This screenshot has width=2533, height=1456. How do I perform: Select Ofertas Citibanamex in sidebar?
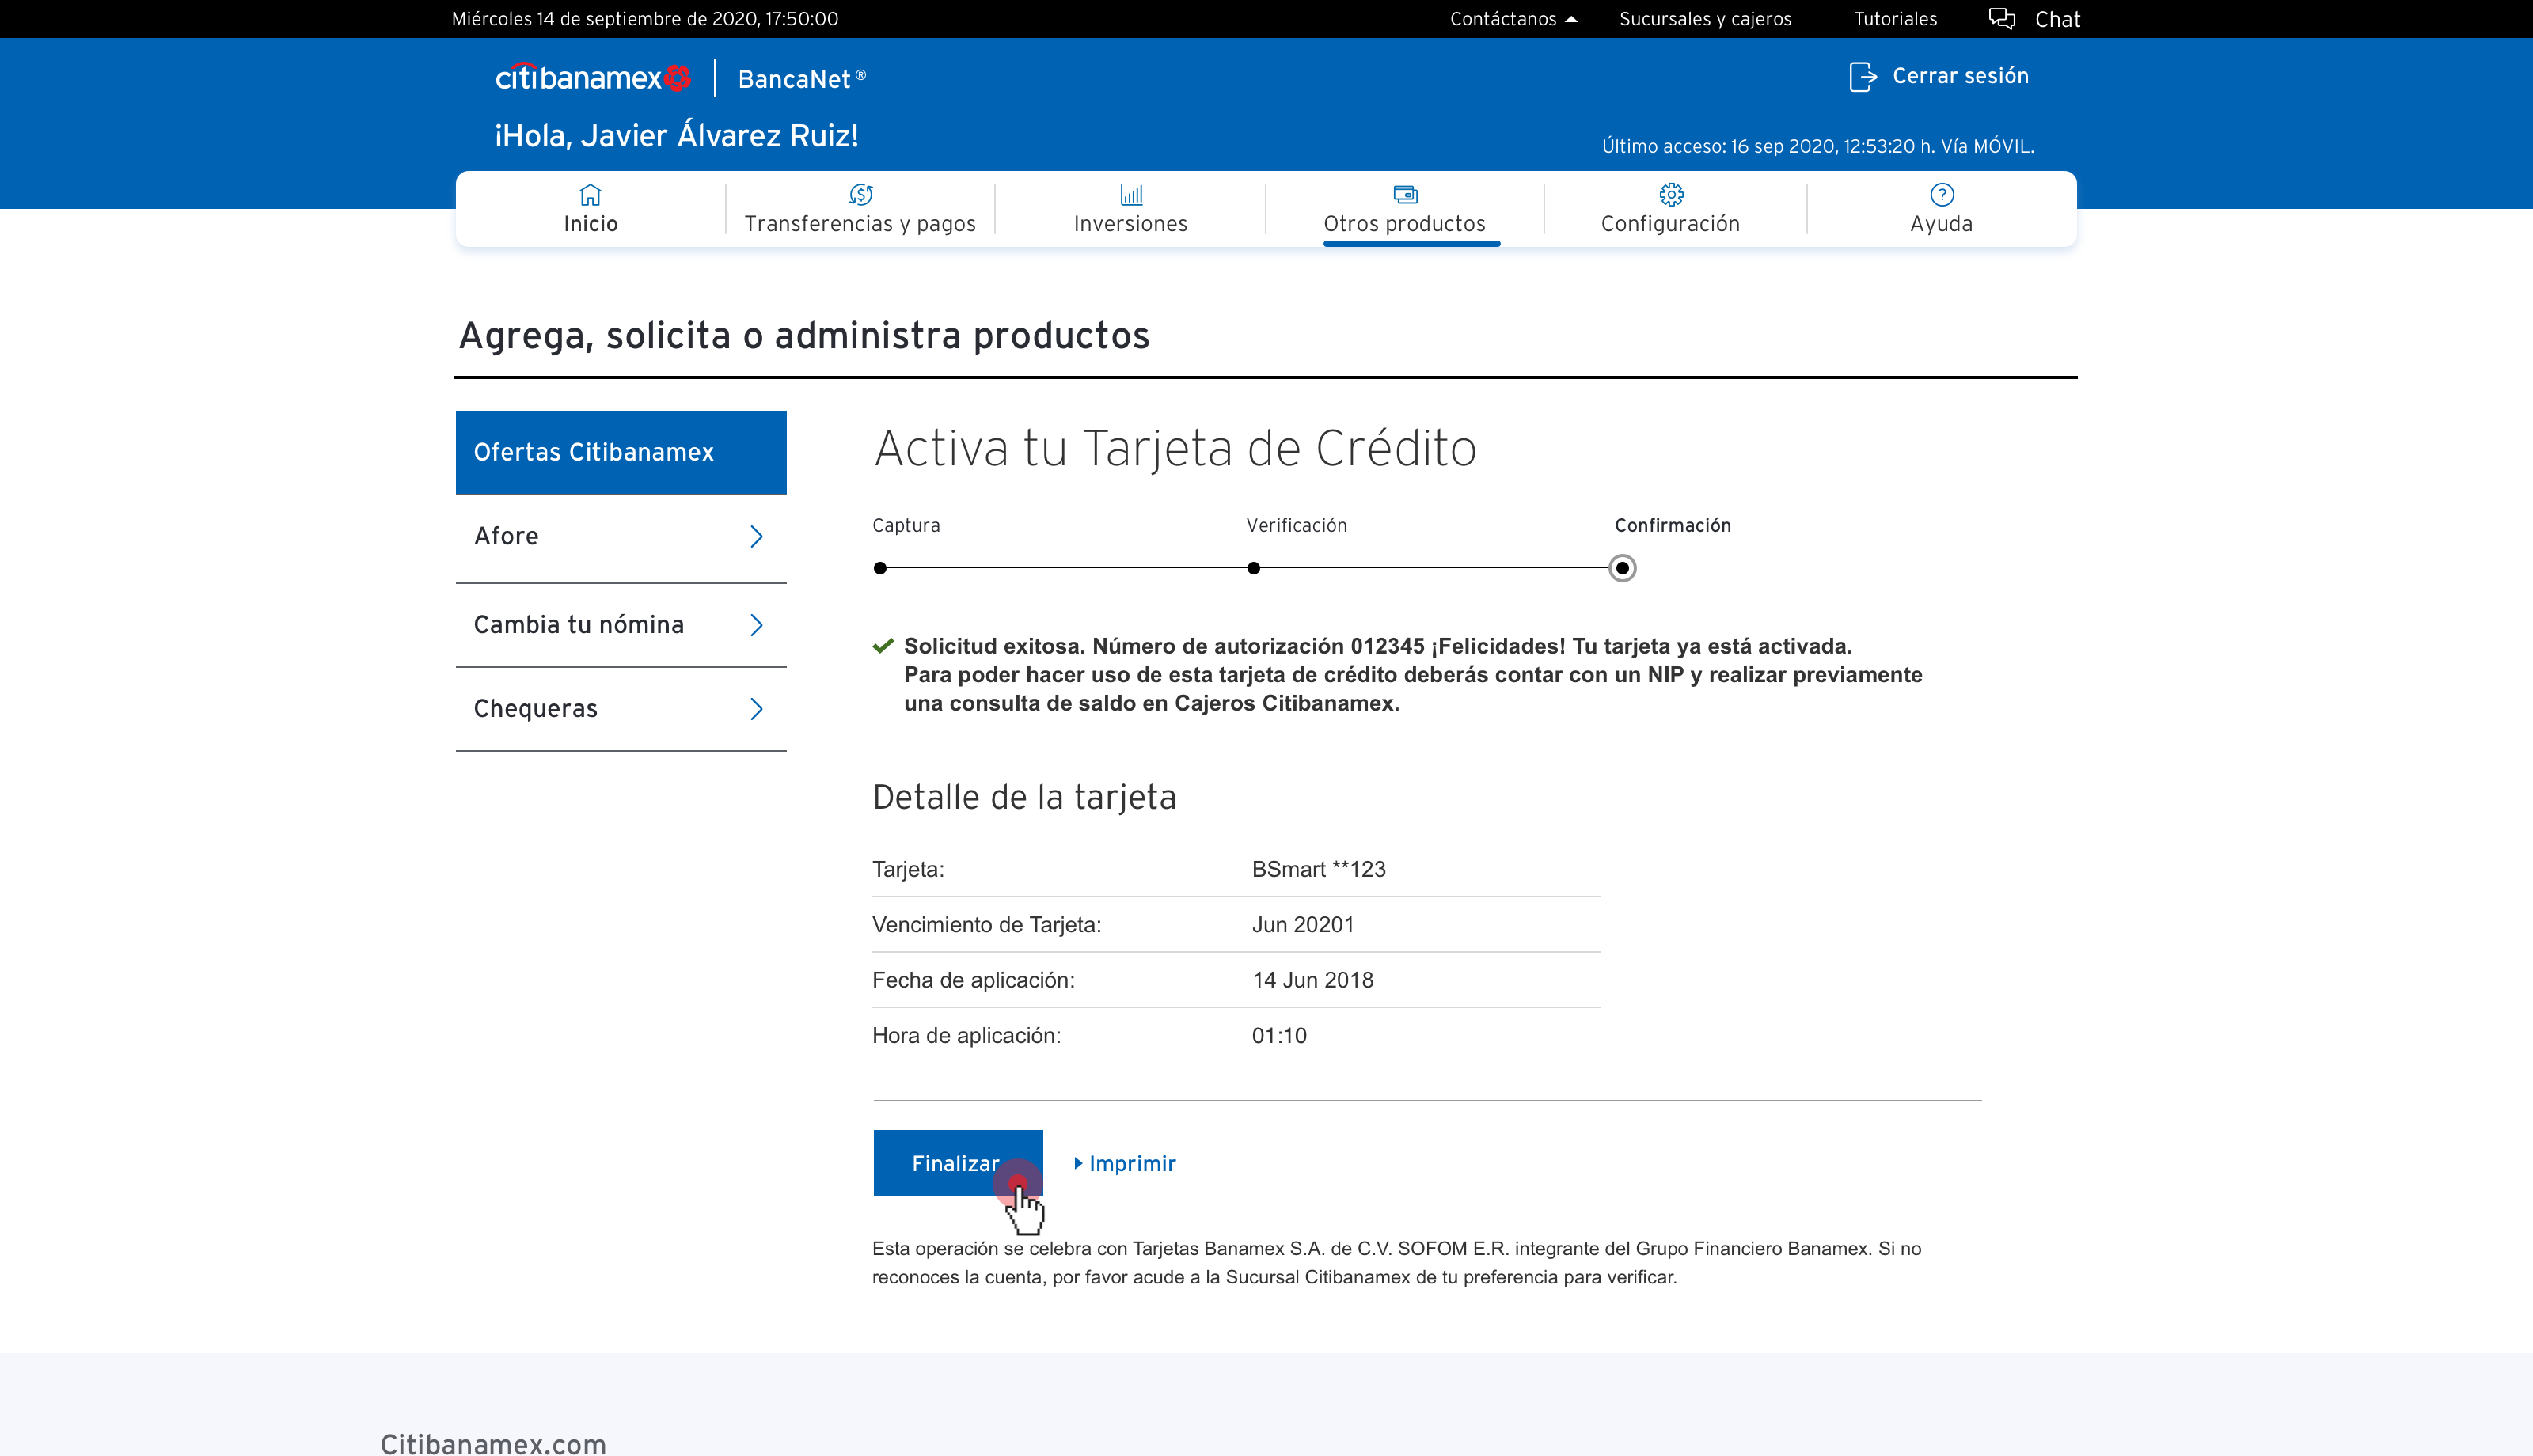(621, 453)
